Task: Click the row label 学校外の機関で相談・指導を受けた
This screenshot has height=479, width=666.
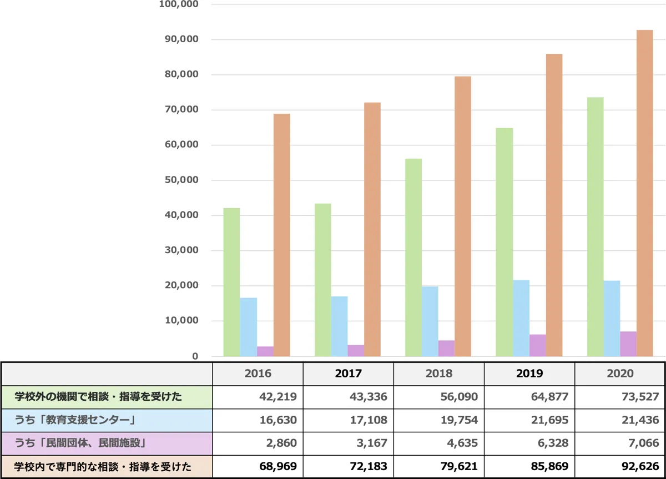Action: (x=98, y=397)
